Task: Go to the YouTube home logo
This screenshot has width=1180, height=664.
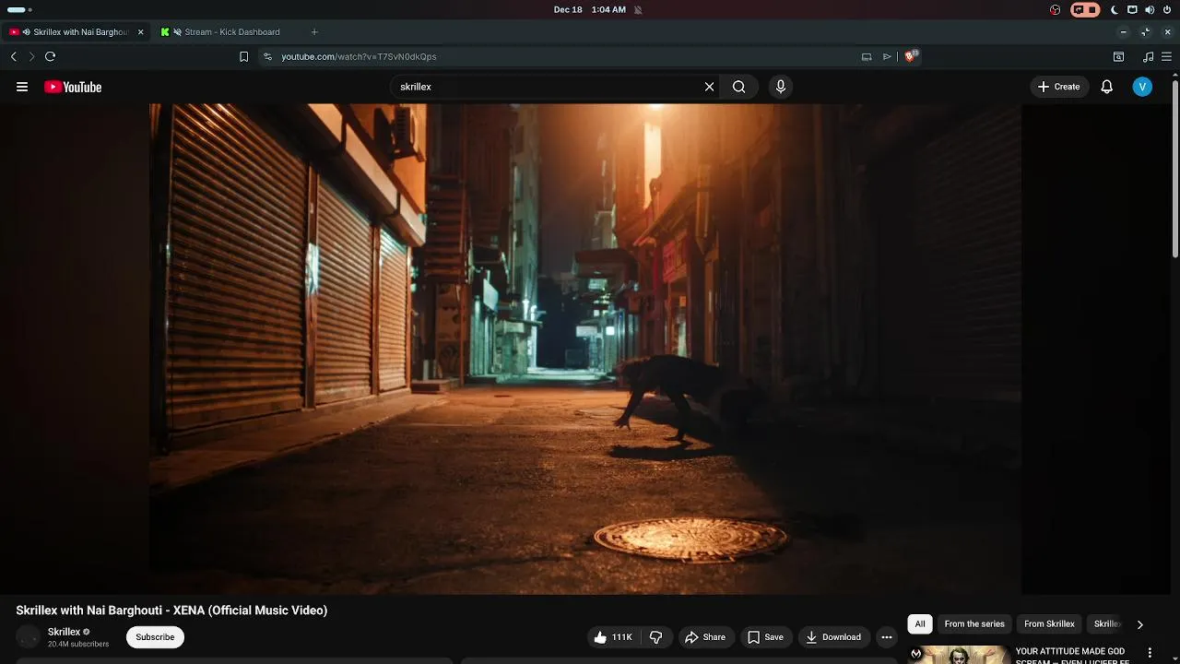Action: pos(73,87)
